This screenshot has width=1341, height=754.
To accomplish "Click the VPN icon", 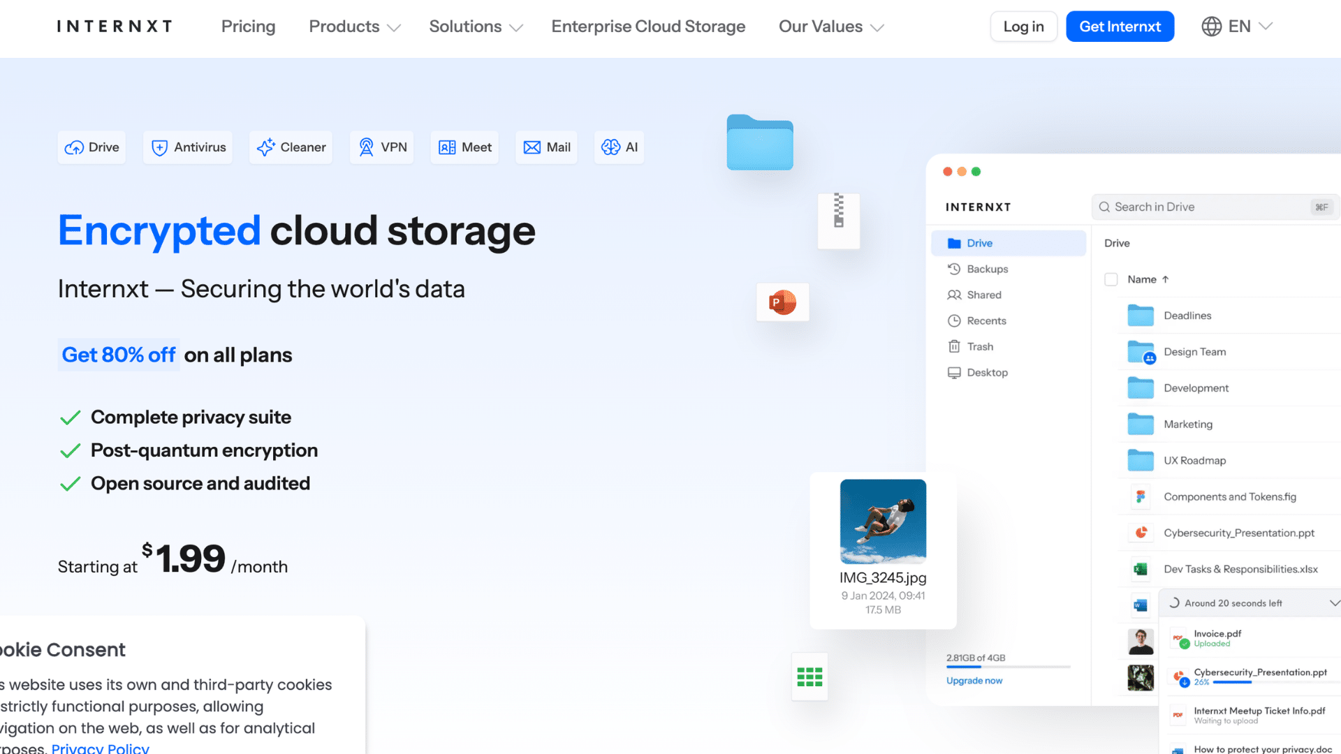I will [366, 147].
